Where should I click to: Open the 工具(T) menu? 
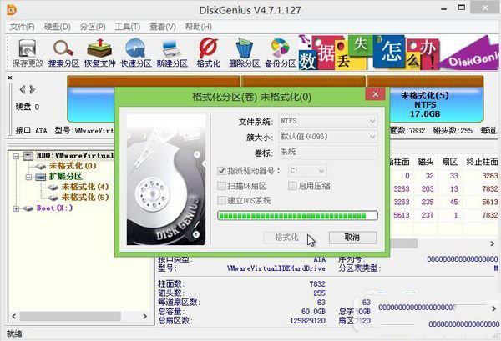128,27
